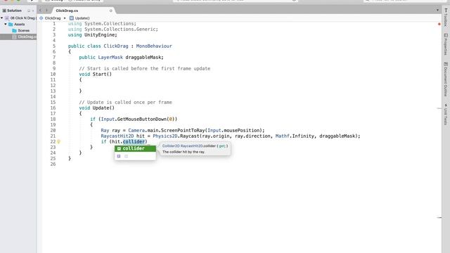Image resolution: width=450 pixels, height=253 pixels.
Task: Click the Document Outline icon on the right edge
Action: click(446, 64)
